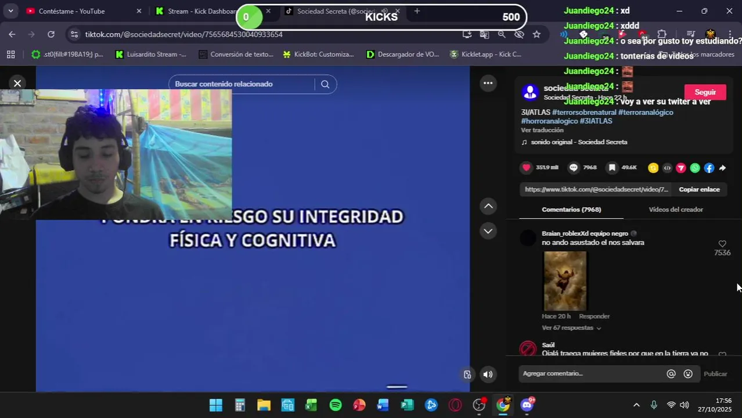Close the Contéstame YouTube tab
742x418 pixels.
[139, 11]
